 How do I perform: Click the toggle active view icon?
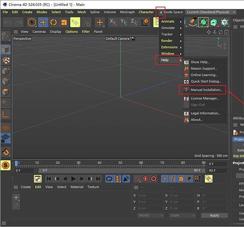226,32
